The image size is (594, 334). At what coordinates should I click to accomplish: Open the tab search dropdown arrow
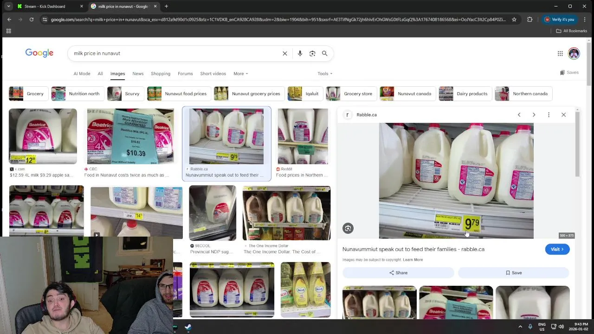[x=8, y=6]
